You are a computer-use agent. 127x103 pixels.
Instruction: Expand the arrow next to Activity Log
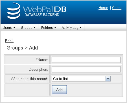[x=80, y=27]
